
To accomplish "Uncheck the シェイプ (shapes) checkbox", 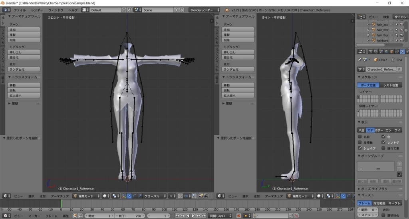I will point(360,148).
